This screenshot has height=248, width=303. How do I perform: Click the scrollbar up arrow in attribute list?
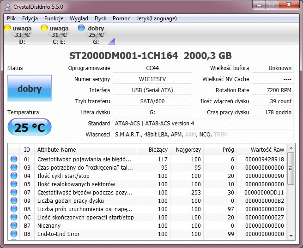click(291, 148)
